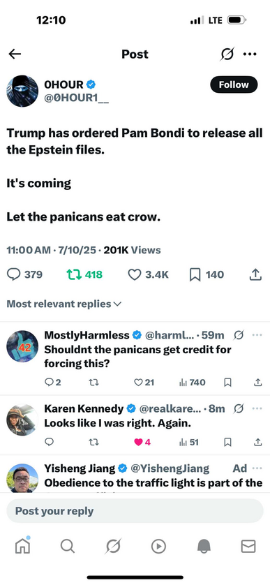Open more options on Yisheng Jiang ad
Viewport: 270px width, 585px height.
click(x=257, y=468)
